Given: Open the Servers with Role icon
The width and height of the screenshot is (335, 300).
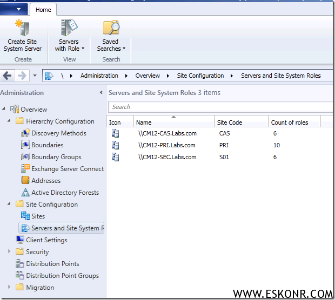Looking at the screenshot, I should point(69,28).
